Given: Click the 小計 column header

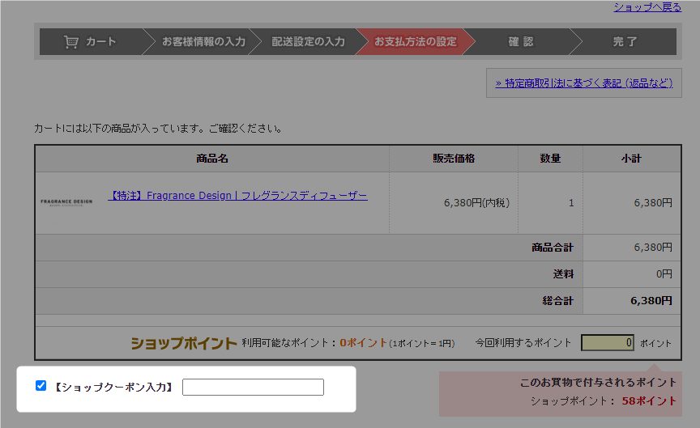Looking at the screenshot, I should (x=631, y=159).
